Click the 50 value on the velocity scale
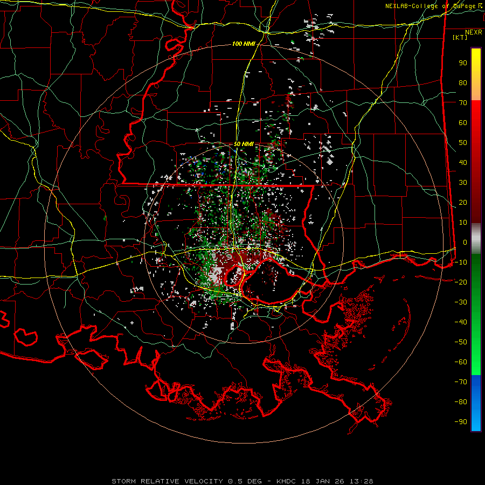Viewport: 485px width, 485px height. pos(463,143)
